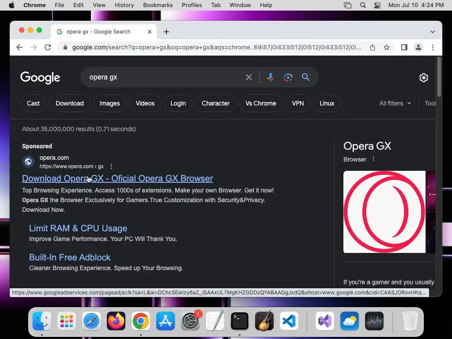
Task: Launch Visual Studio Code from Dock
Action: pos(289,321)
